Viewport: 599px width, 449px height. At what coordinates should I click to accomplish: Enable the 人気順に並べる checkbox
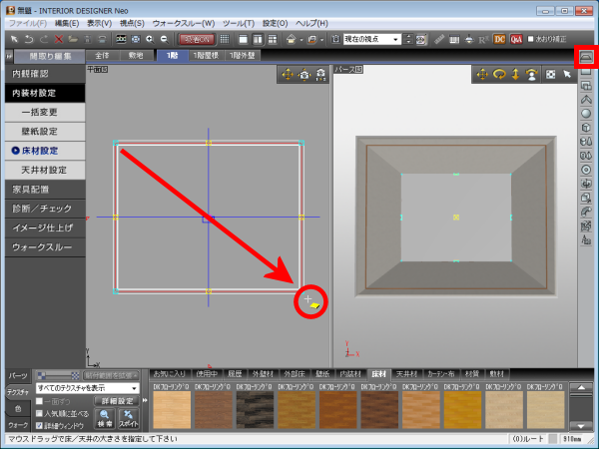pos(39,411)
